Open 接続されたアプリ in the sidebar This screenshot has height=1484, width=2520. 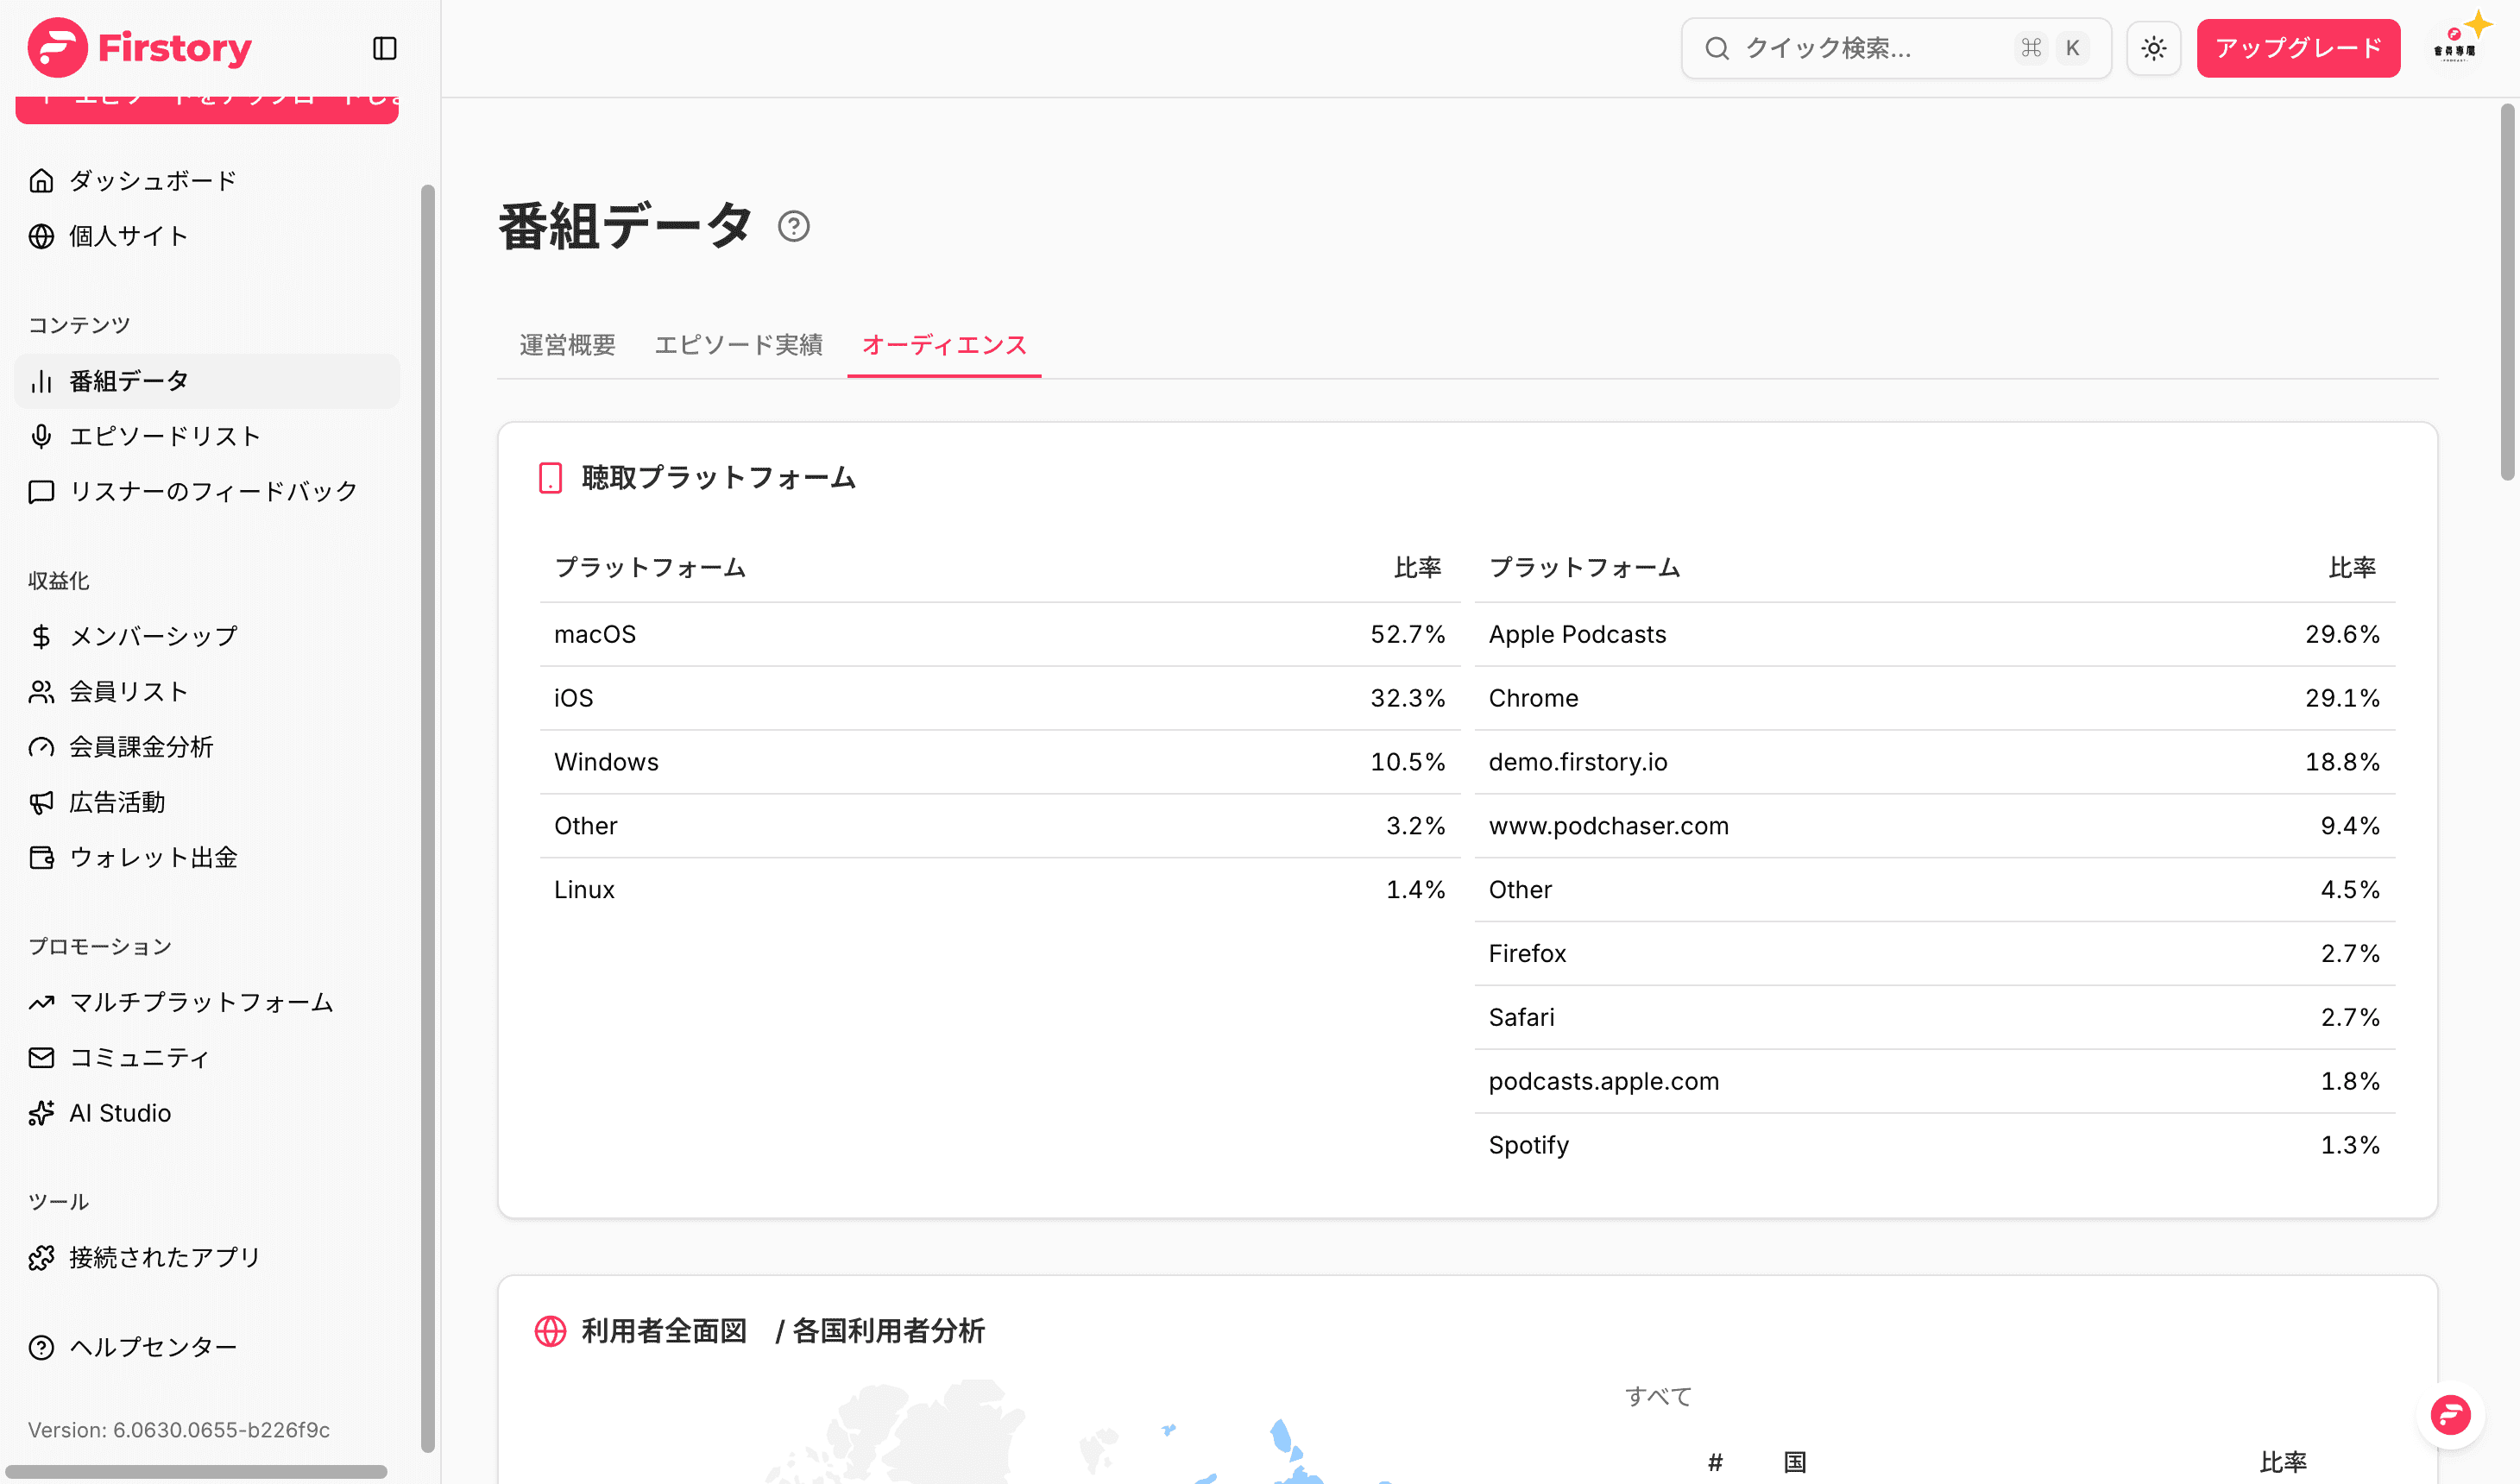tap(207, 1258)
